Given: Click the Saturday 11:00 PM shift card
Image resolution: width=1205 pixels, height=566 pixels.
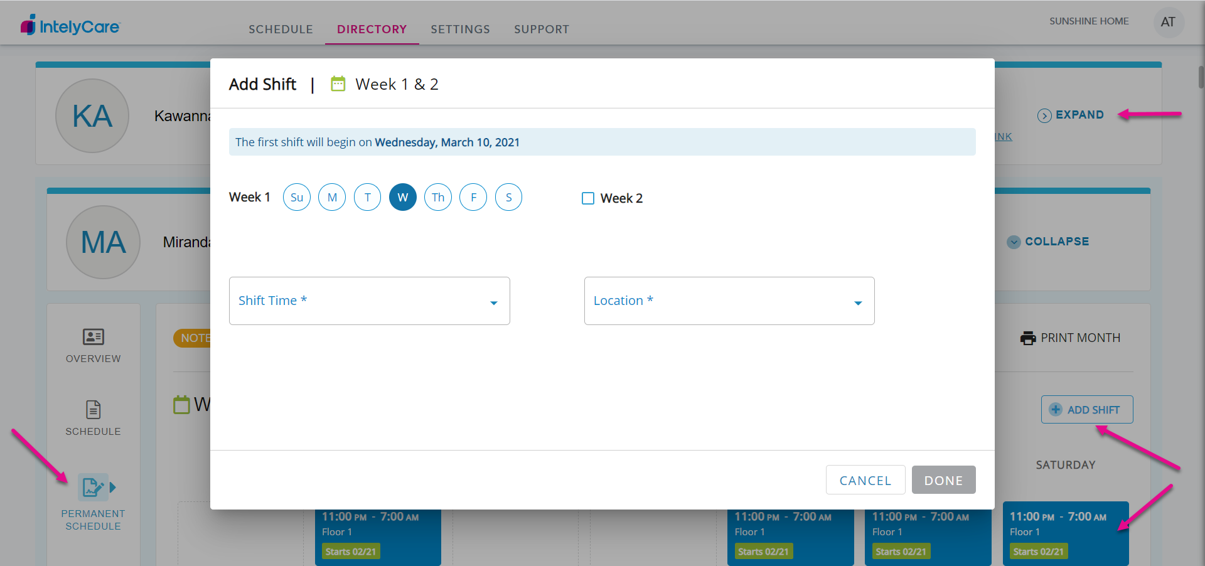Looking at the screenshot, I should (1065, 533).
